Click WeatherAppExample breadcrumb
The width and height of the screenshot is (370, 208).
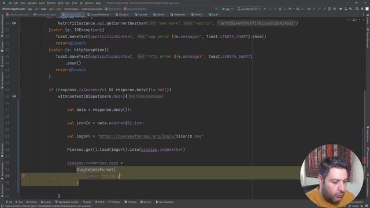pyautogui.click(x=13, y=9)
